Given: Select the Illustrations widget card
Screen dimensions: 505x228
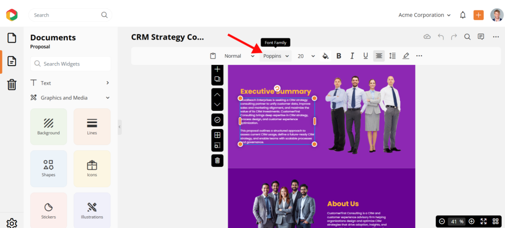Looking at the screenshot, I should (x=92, y=211).
